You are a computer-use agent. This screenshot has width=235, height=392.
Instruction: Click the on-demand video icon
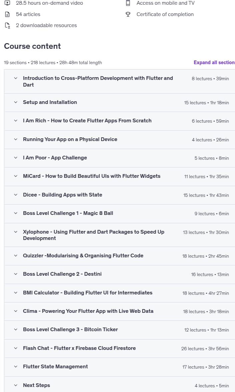tap(7, 3)
